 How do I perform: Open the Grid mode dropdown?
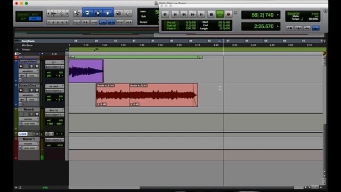35,19
